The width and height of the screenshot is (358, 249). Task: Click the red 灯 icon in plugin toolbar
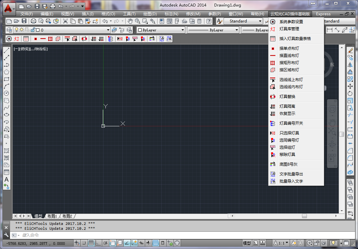coord(17,39)
